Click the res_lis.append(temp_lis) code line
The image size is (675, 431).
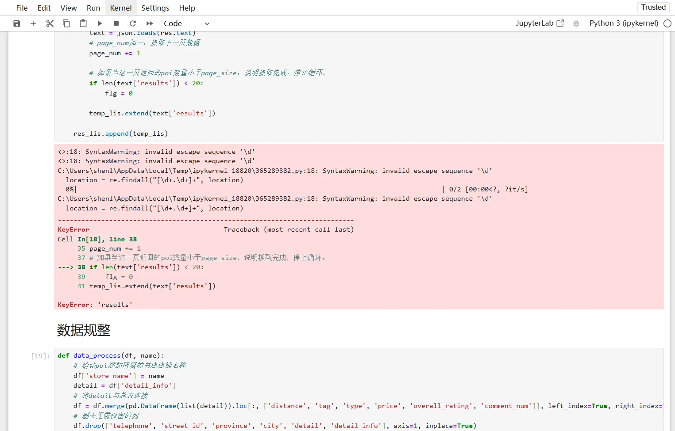pos(121,133)
